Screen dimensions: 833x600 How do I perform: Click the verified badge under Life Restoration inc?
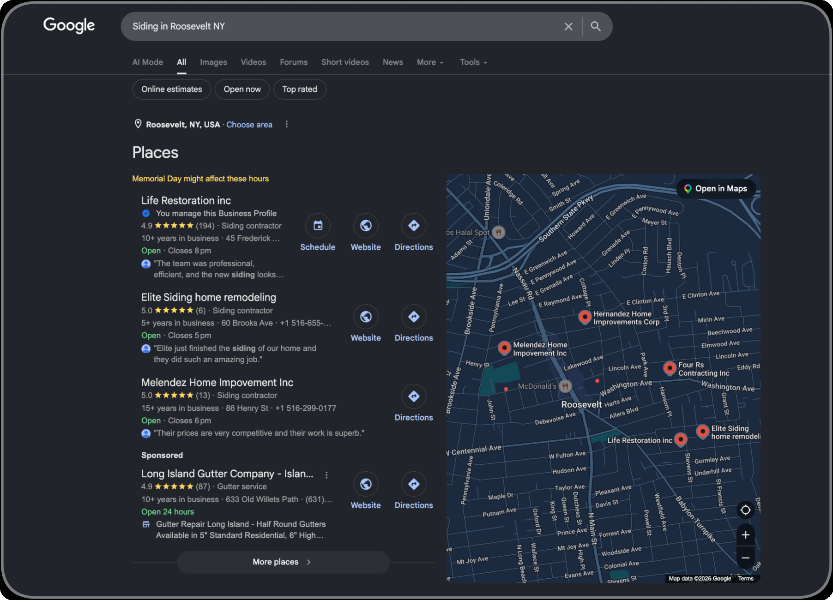point(146,213)
